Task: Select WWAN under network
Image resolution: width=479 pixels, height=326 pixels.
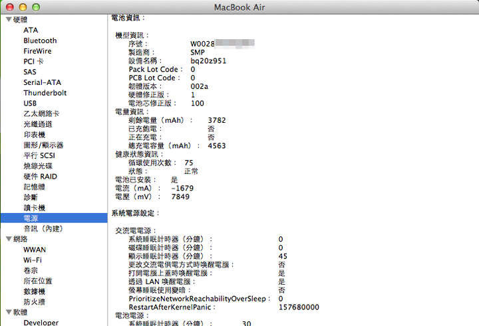Action: [35, 250]
